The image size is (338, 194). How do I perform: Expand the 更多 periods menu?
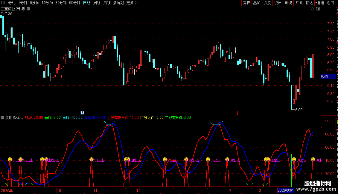(x=131, y=3)
